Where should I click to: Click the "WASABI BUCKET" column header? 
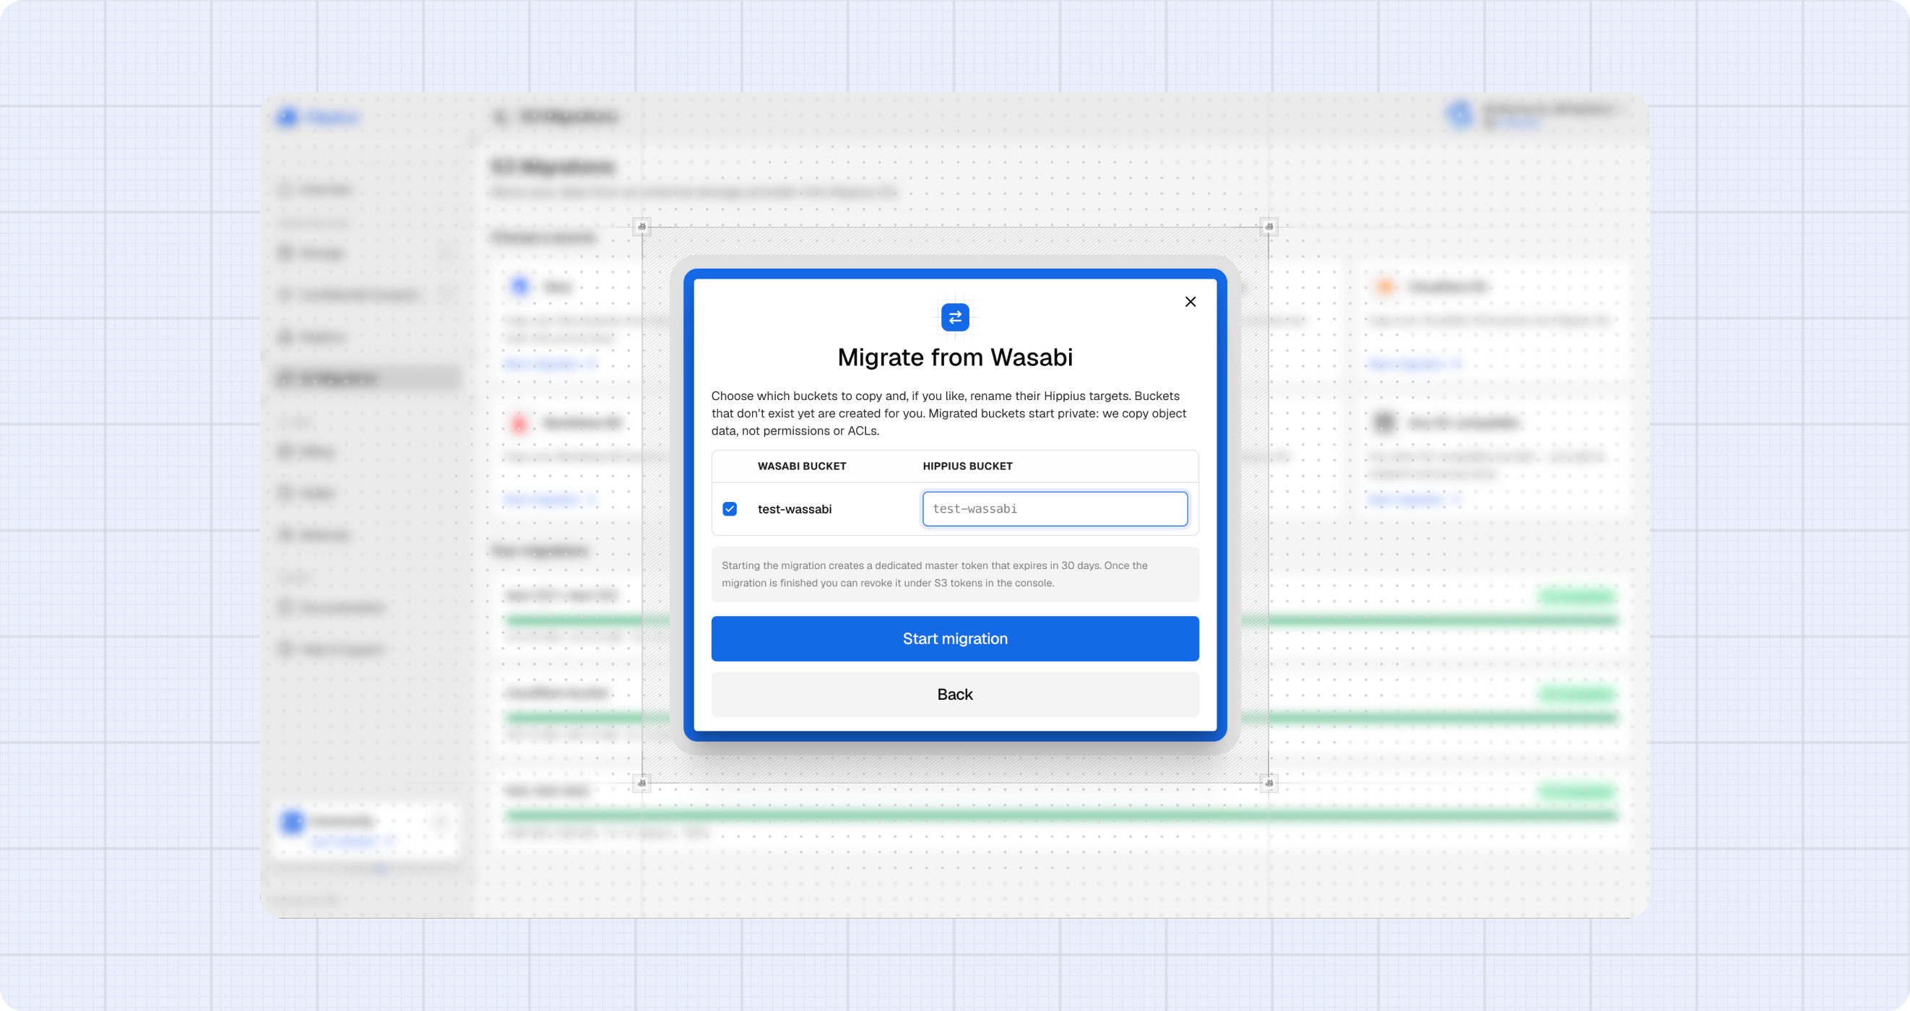[802, 467]
